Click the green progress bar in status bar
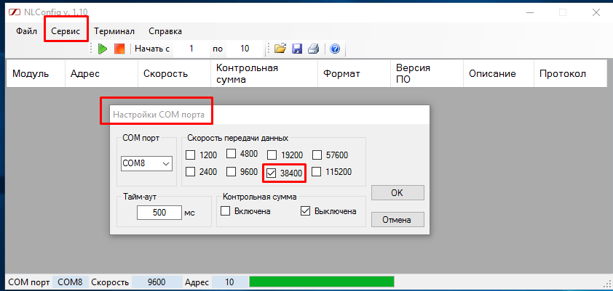The width and height of the screenshot is (613, 291). pos(321,282)
